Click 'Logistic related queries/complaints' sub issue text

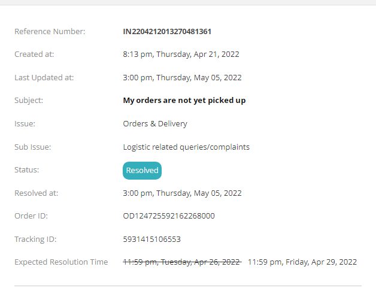[186, 147]
